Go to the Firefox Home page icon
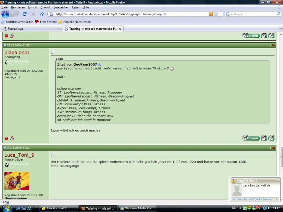 pyautogui.click(x=42, y=14)
